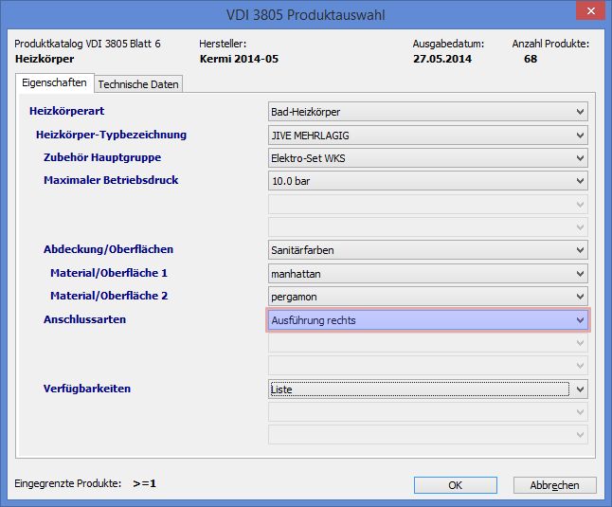Expand the Abdeckung/Oberflächen dropdown showing Sanitärfarben
This screenshot has height=507, width=612.
428,250
